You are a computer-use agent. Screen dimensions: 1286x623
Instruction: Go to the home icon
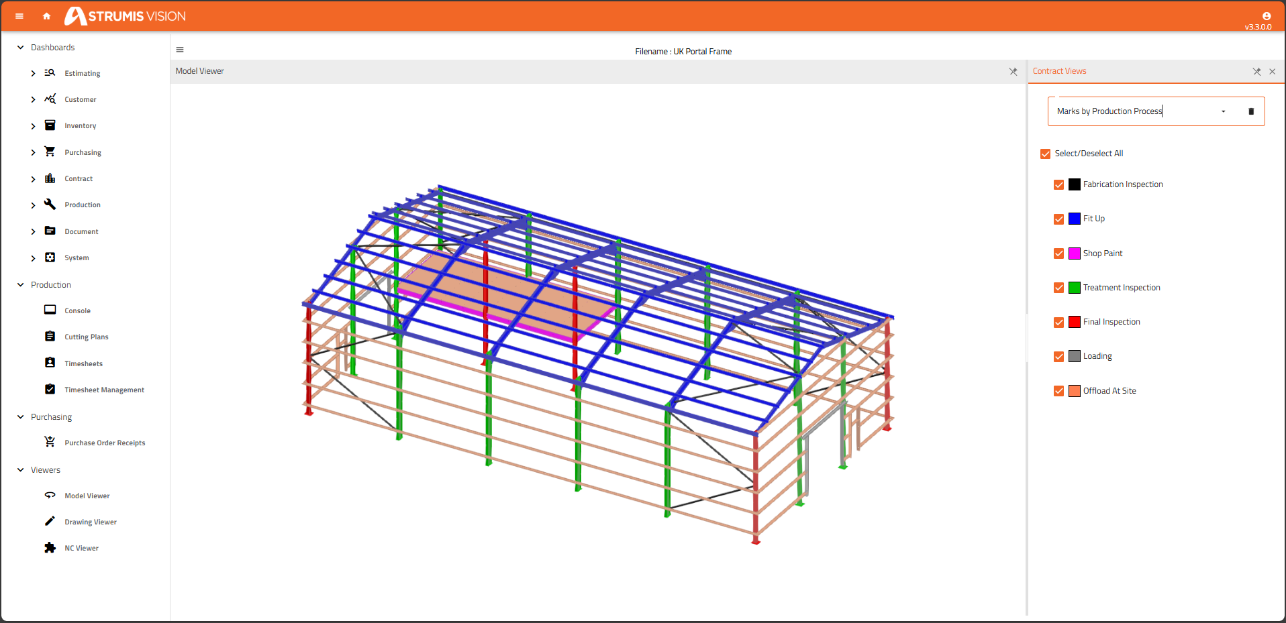[46, 16]
